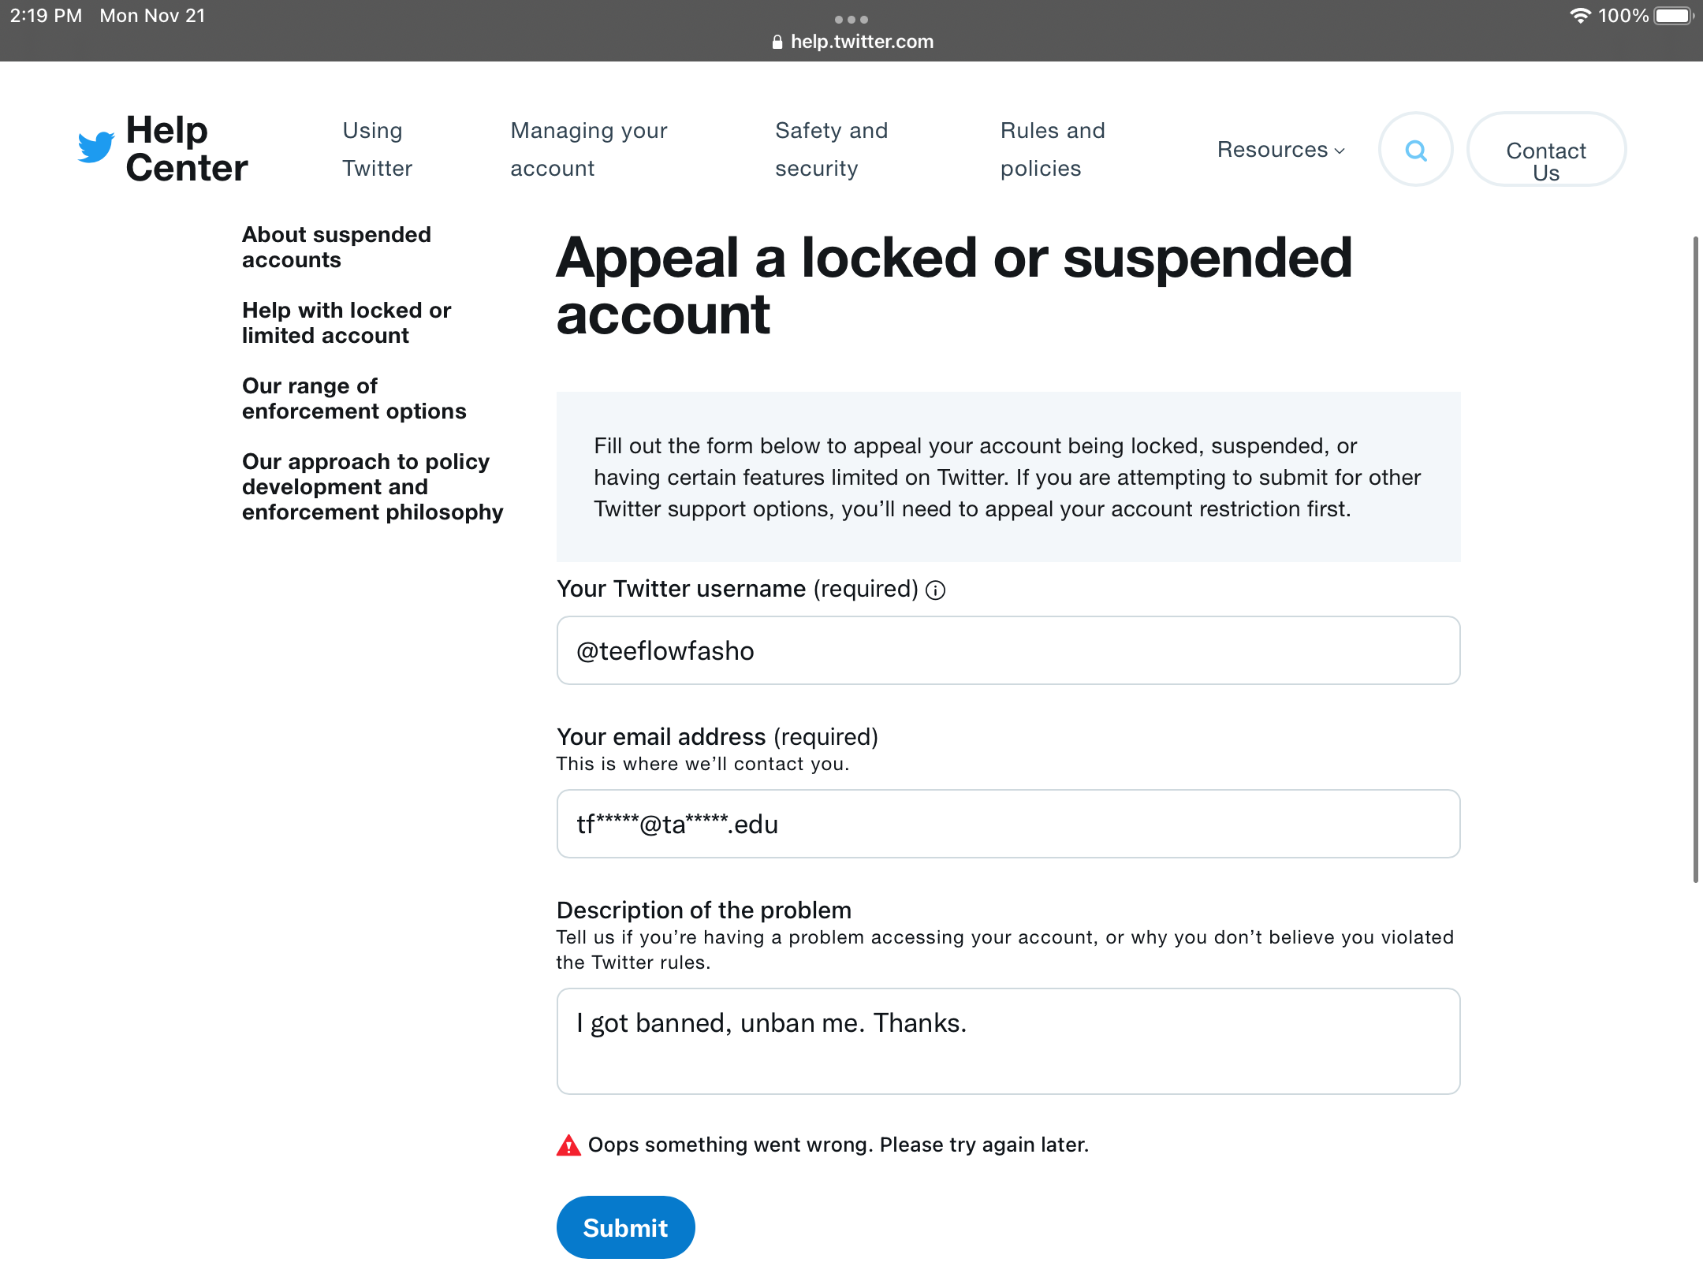The image size is (1703, 1277).
Task: Click the Twitter bird logo
Action: [x=95, y=148]
